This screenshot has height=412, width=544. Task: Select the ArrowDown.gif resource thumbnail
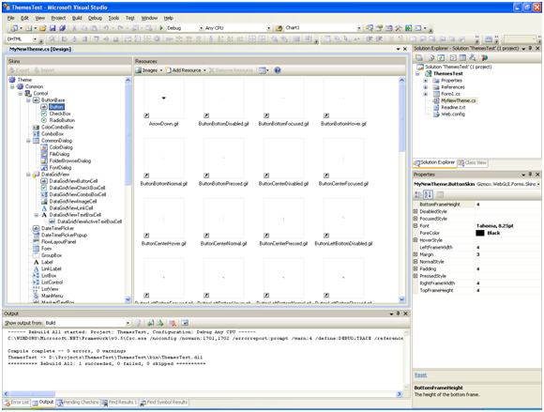(164, 99)
